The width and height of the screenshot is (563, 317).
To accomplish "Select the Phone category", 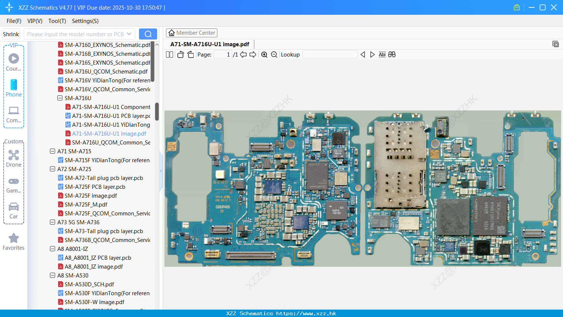I will [x=14, y=88].
